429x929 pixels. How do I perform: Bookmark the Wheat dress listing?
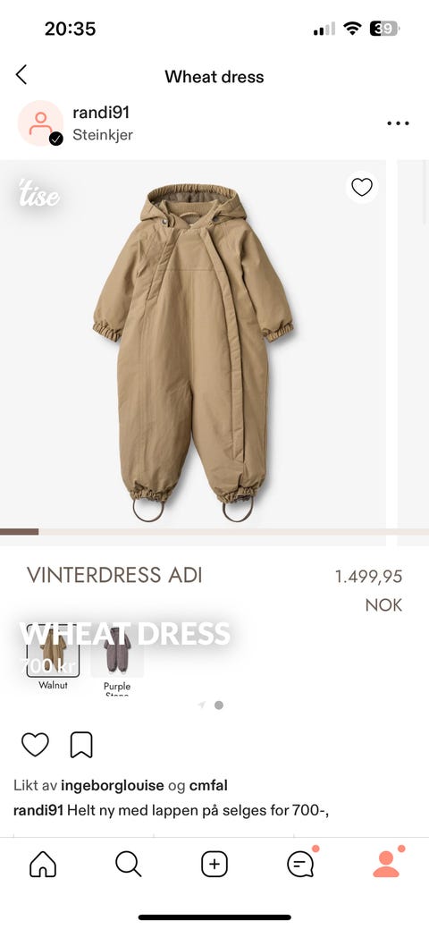pos(81,745)
